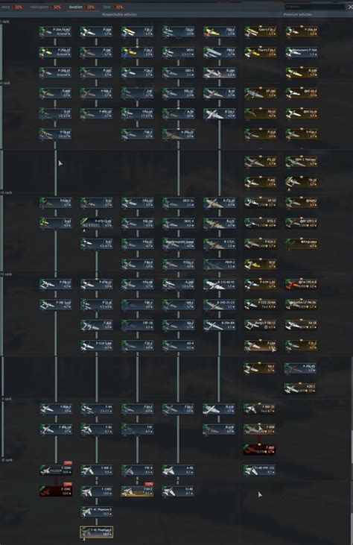This screenshot has height=545, width=353.
Task: Open the Fleet tab
Action: point(112,7)
